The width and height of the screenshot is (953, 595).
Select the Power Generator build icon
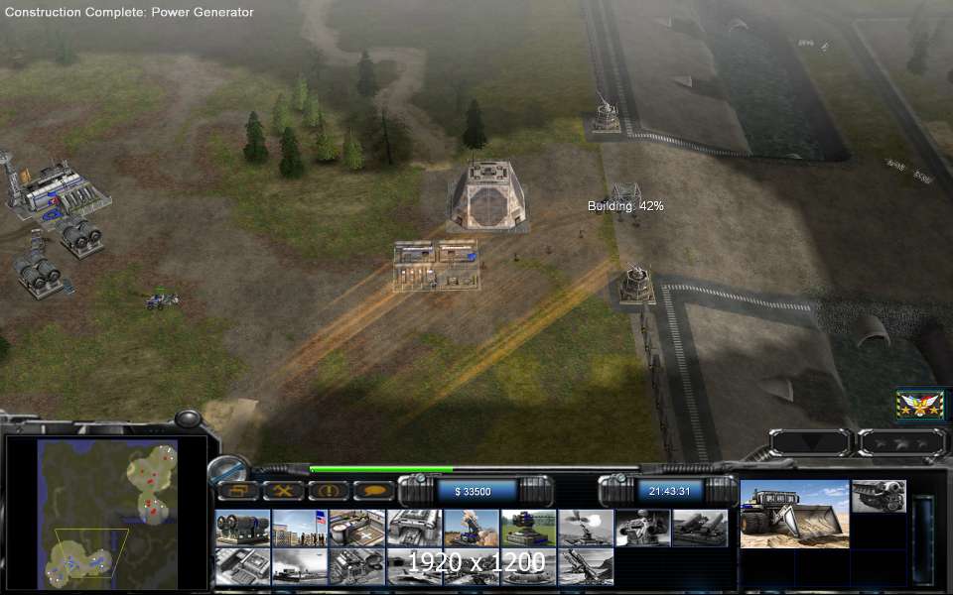[x=242, y=528]
